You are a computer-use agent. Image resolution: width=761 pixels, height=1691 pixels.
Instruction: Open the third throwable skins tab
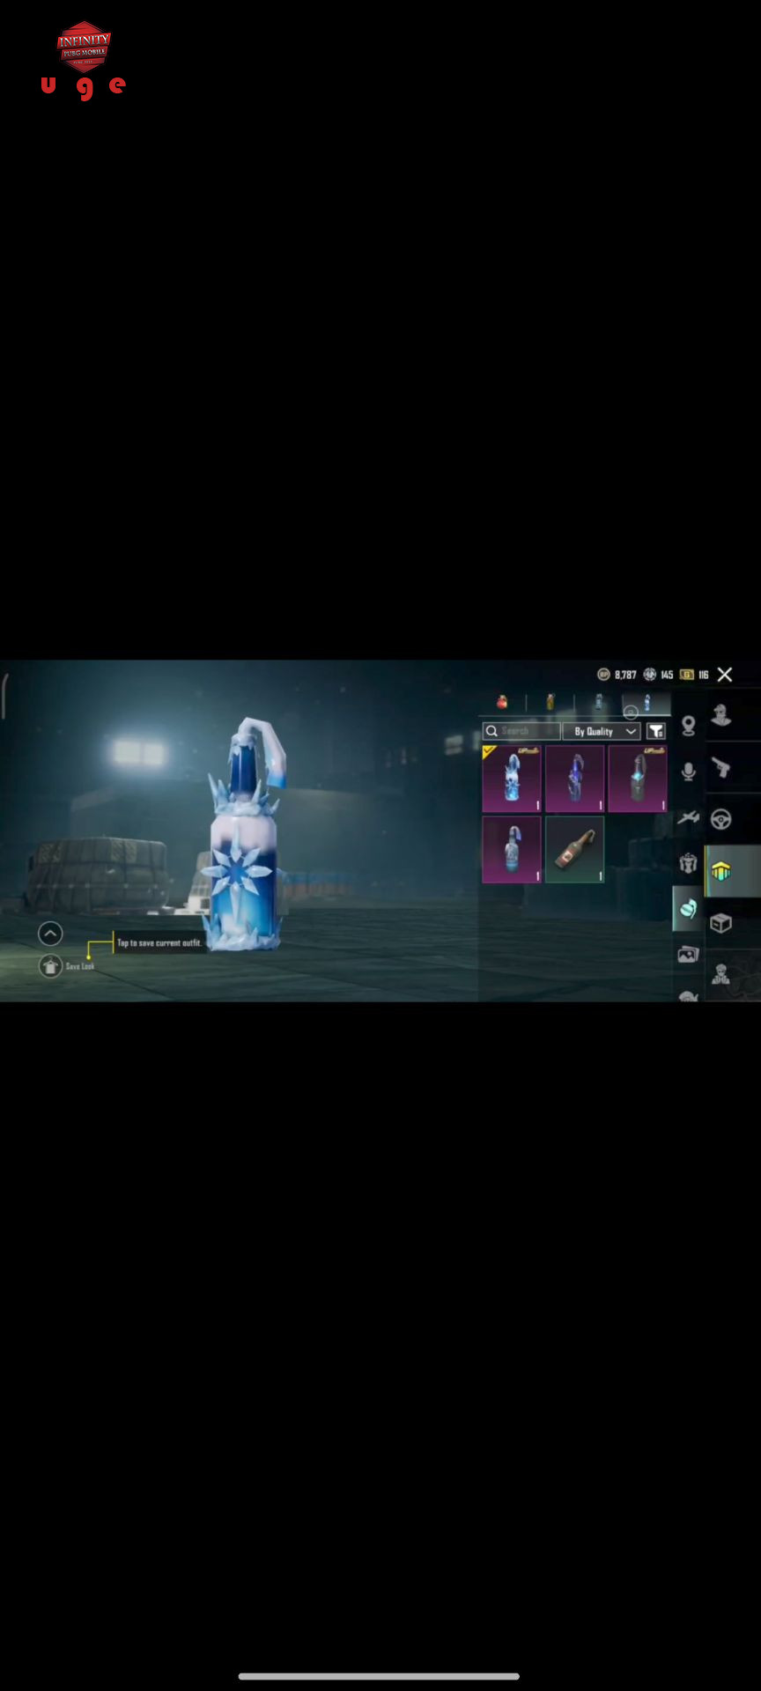pyautogui.click(x=599, y=702)
